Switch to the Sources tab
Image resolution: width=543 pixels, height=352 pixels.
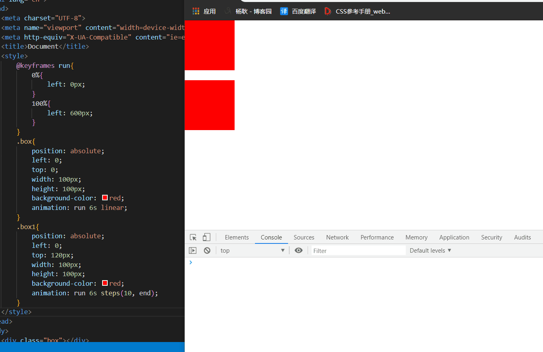pos(304,237)
